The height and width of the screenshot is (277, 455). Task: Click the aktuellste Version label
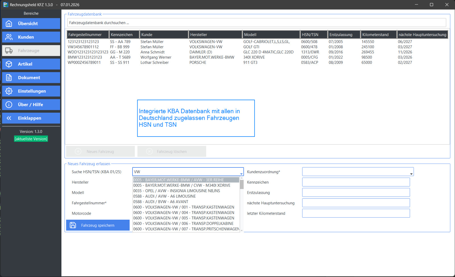click(x=31, y=139)
